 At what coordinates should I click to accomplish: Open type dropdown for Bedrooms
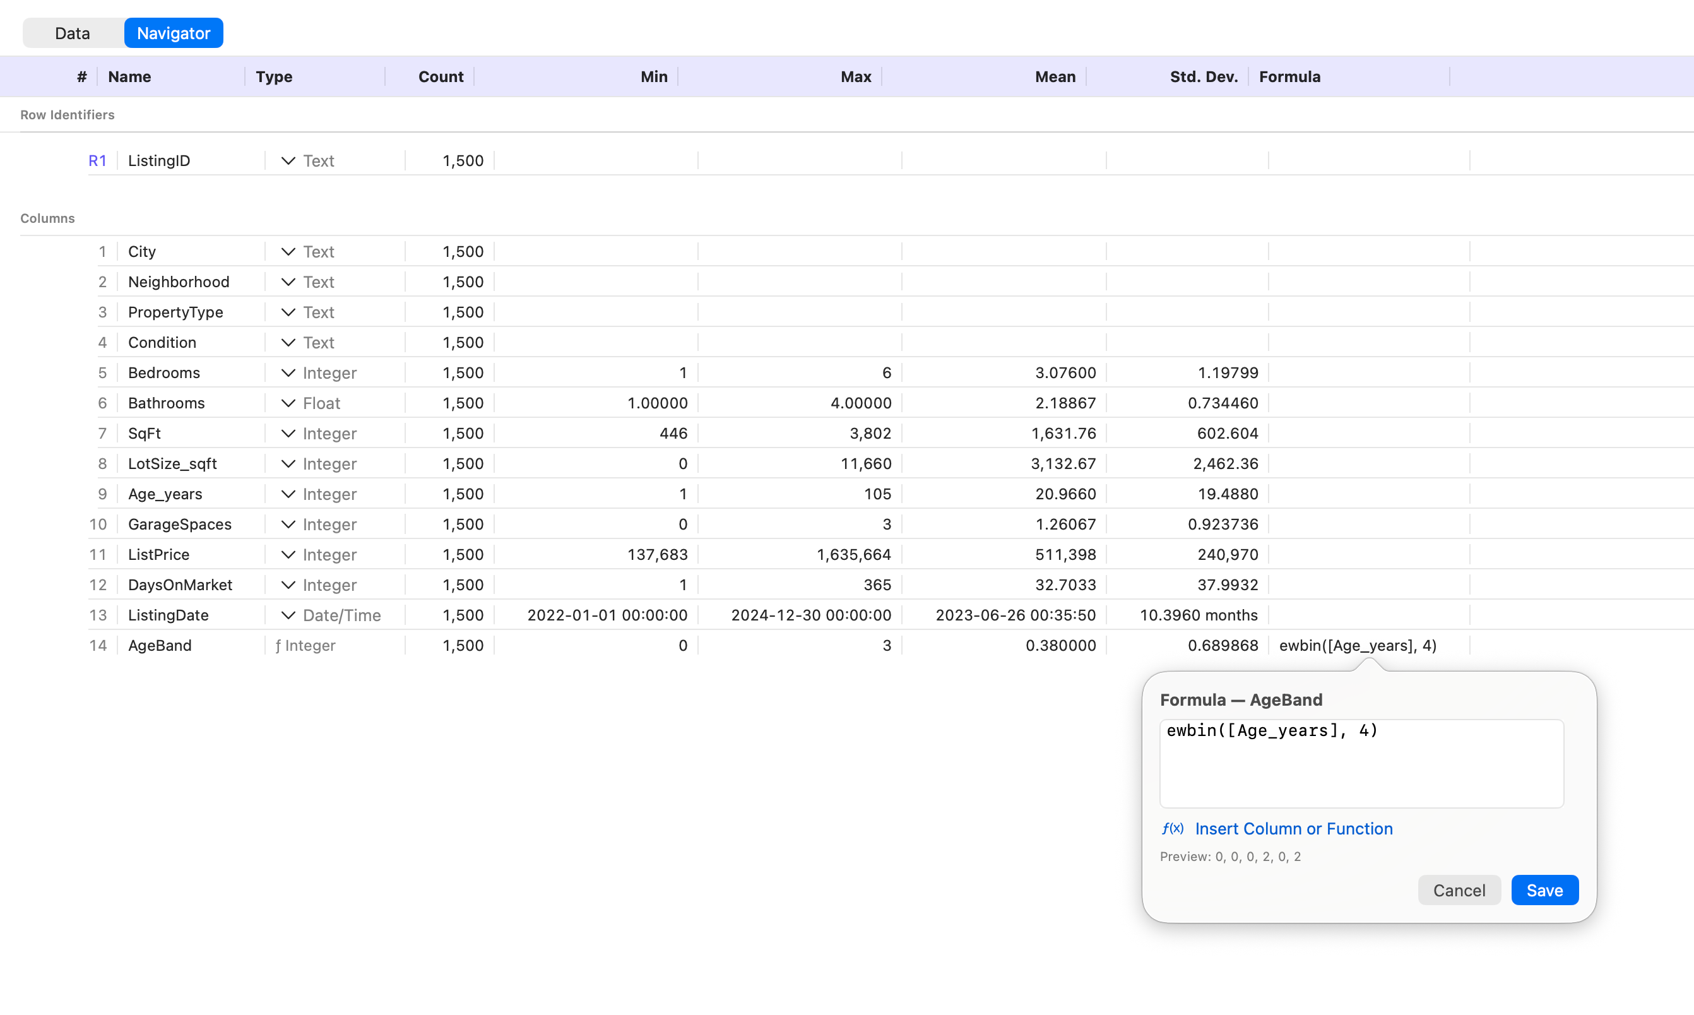click(x=288, y=373)
